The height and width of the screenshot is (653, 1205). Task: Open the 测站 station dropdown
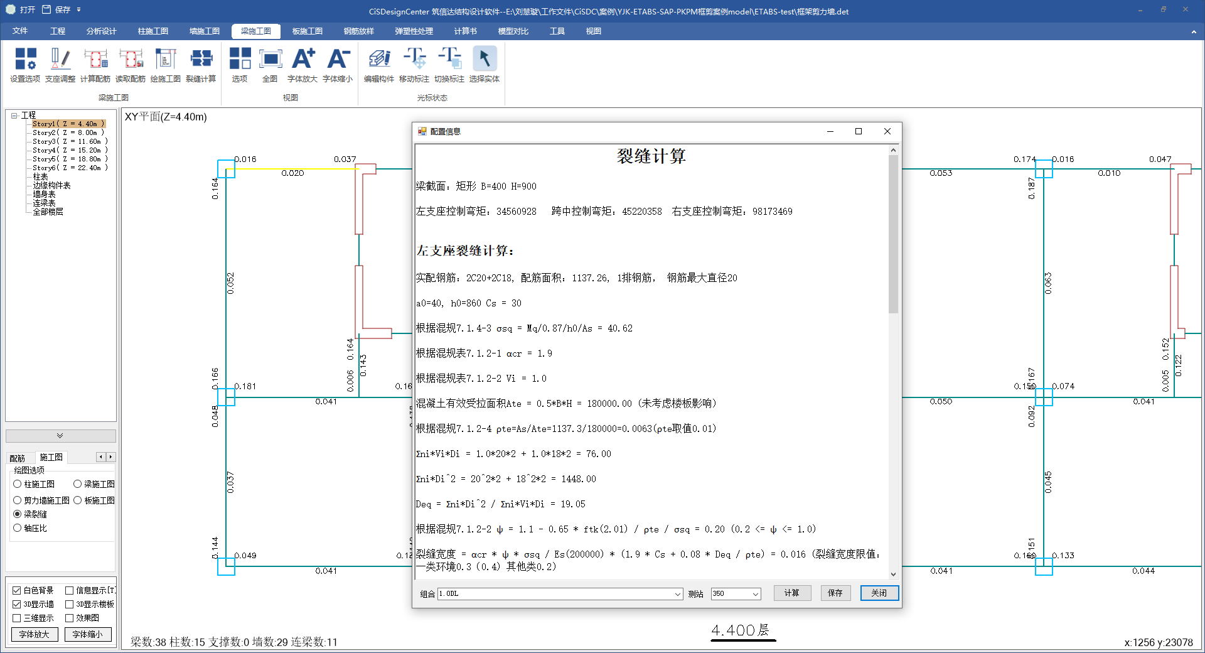(x=755, y=594)
